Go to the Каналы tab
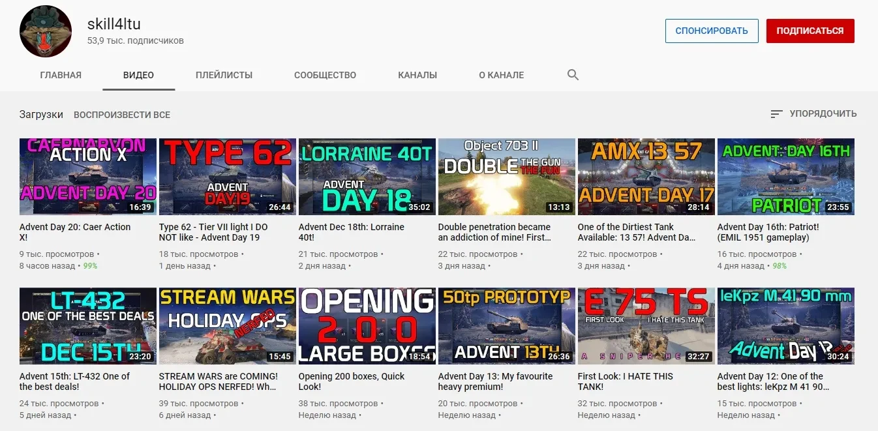 pos(417,75)
